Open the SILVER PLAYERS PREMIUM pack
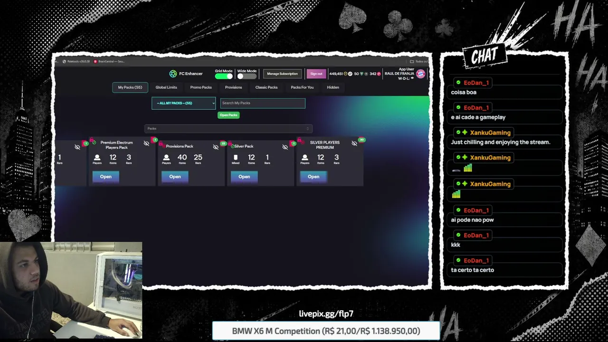Viewport: 608px width, 342px height. 313,177
